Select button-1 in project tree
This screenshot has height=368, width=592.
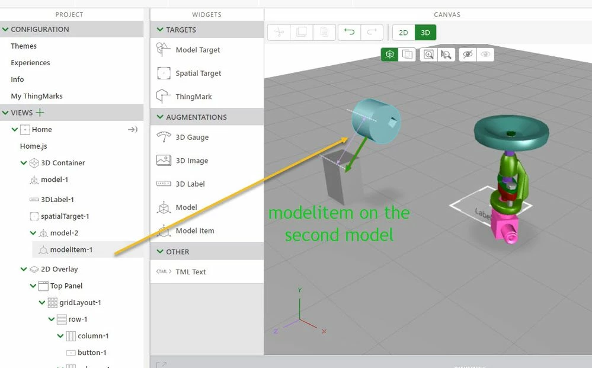(92, 353)
